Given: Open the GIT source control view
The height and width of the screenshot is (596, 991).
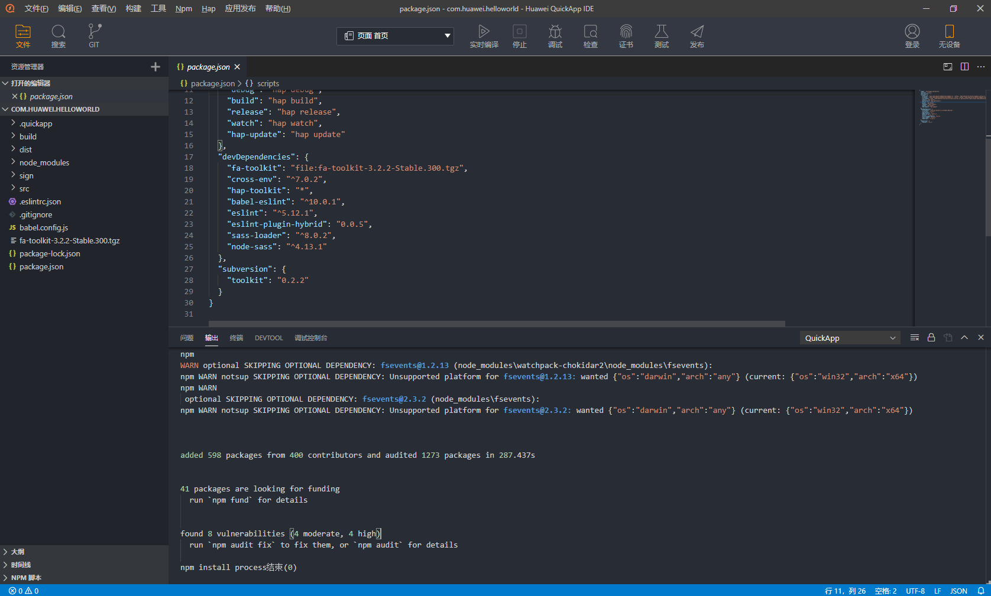Looking at the screenshot, I should pos(94,36).
